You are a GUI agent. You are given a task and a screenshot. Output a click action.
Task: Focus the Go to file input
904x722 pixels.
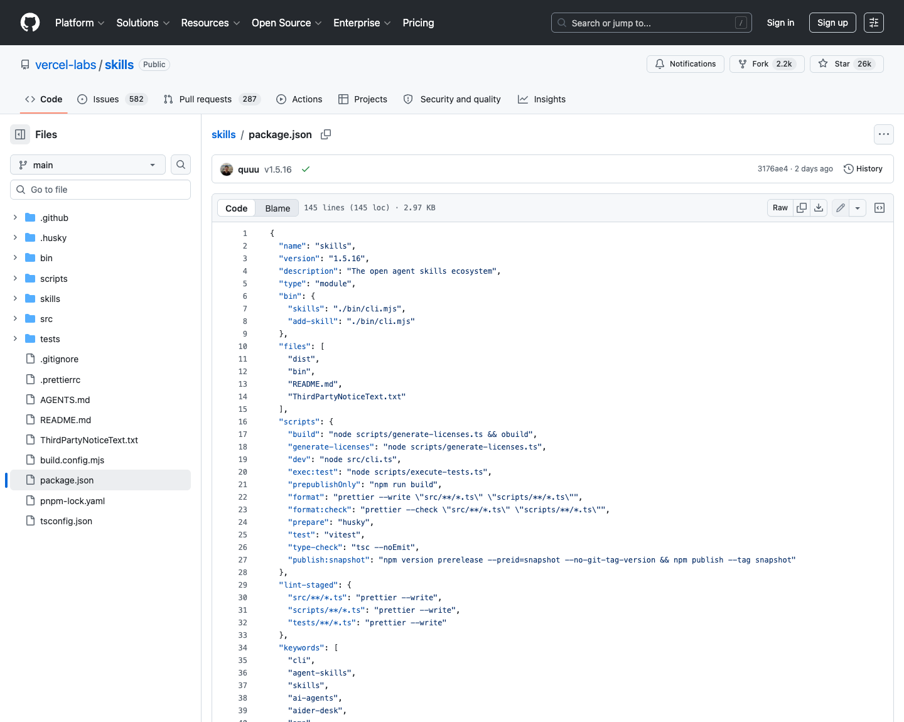100,190
